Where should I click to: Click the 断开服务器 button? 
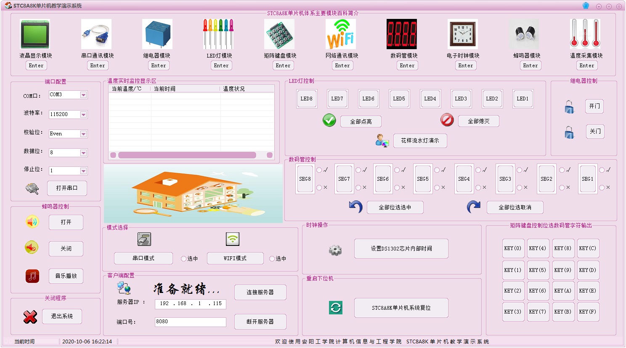(260, 322)
